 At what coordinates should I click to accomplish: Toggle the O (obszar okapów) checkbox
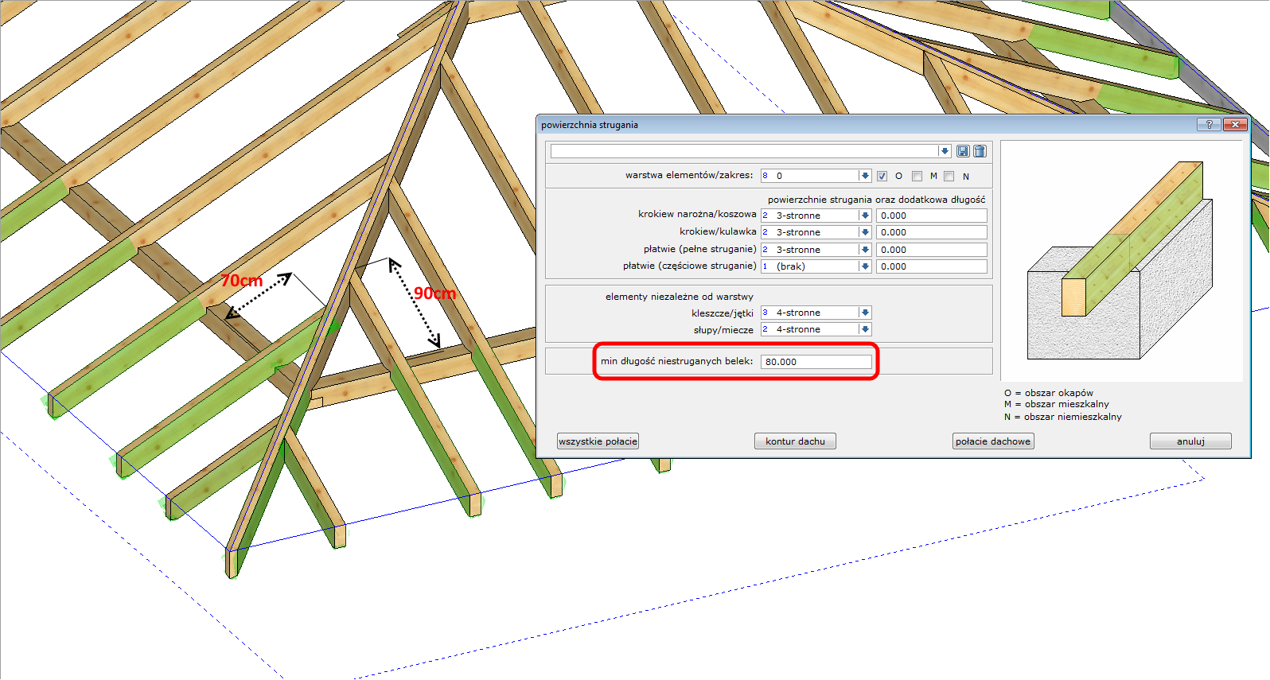point(882,177)
